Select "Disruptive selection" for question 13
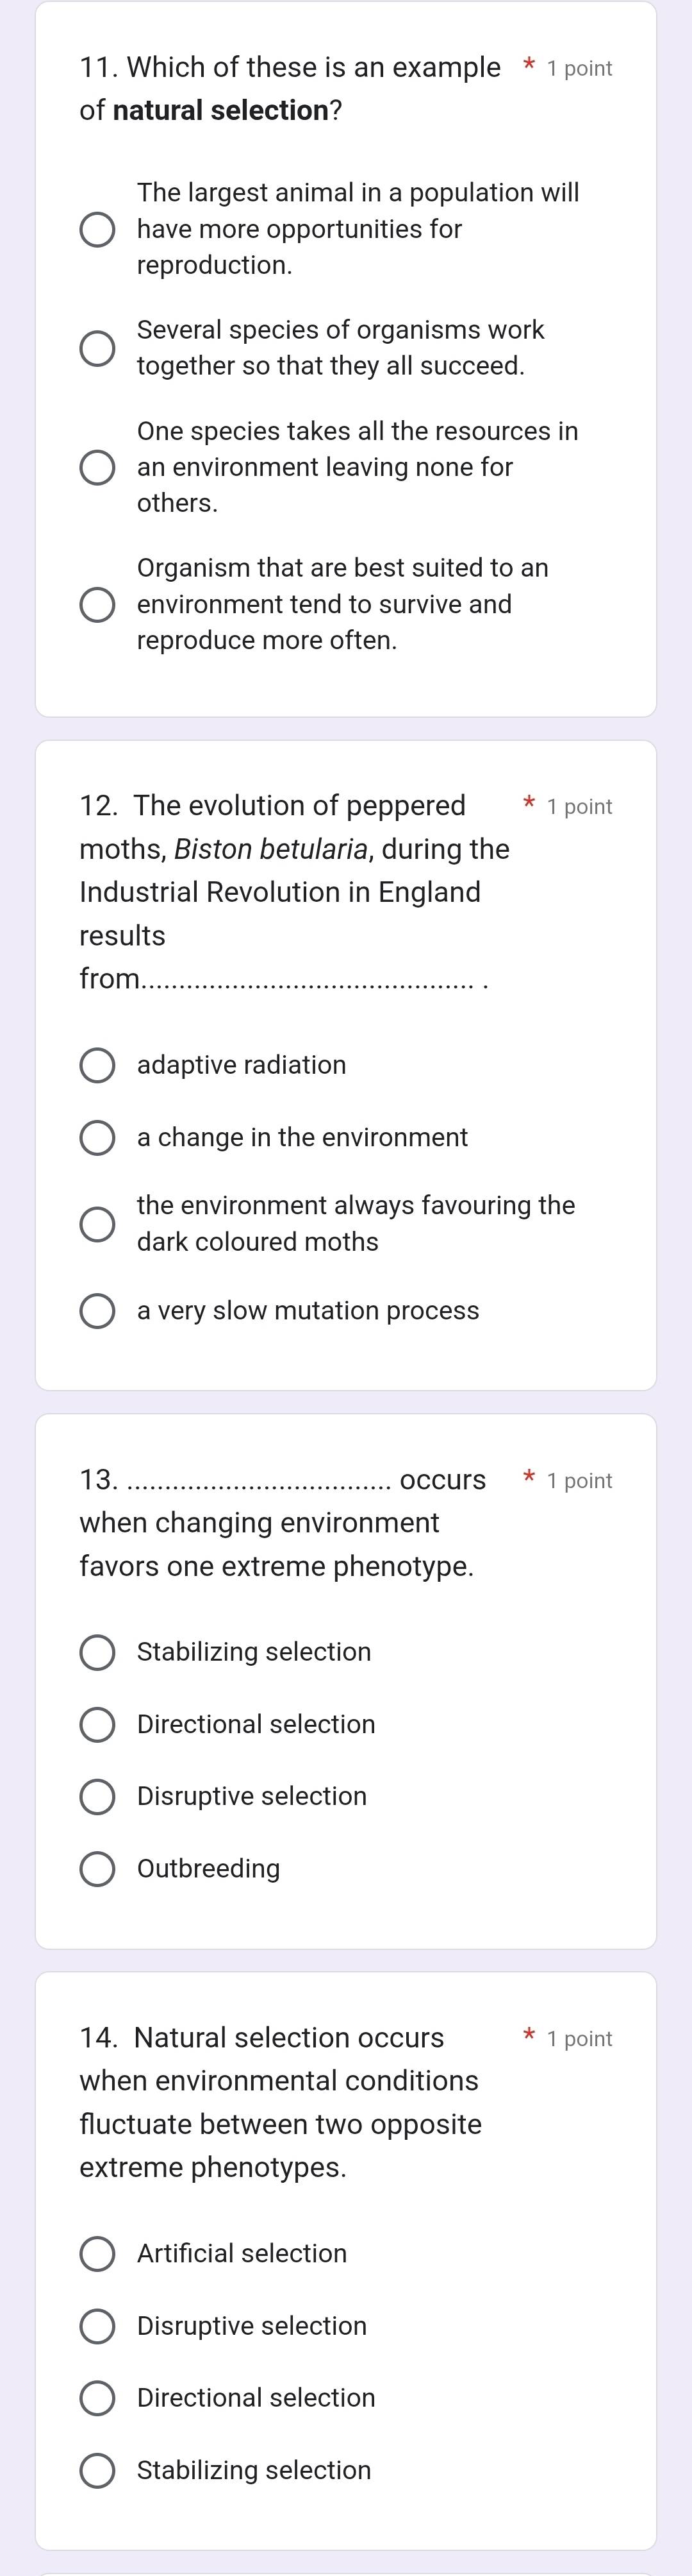Image resolution: width=692 pixels, height=2576 pixels. 98,1797
